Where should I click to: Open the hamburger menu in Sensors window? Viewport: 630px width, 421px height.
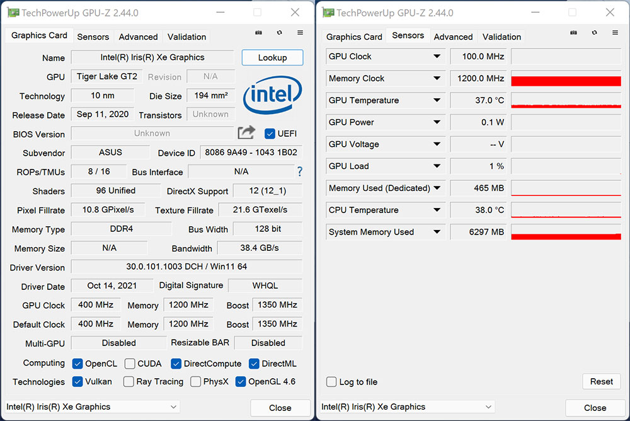click(x=615, y=33)
